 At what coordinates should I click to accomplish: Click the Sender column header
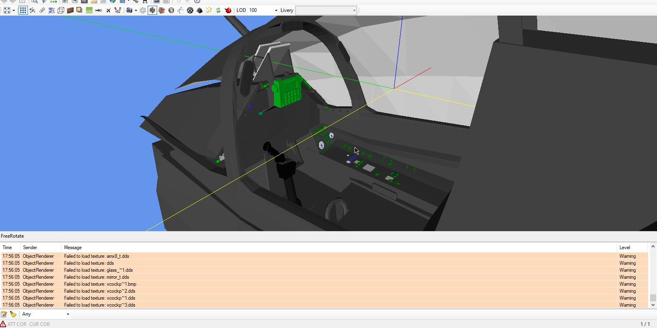tap(30, 248)
